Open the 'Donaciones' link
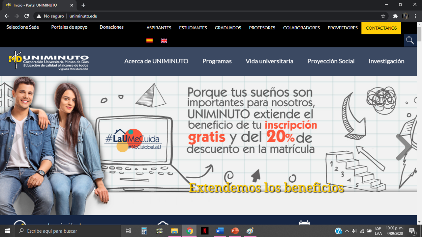 tap(111, 27)
